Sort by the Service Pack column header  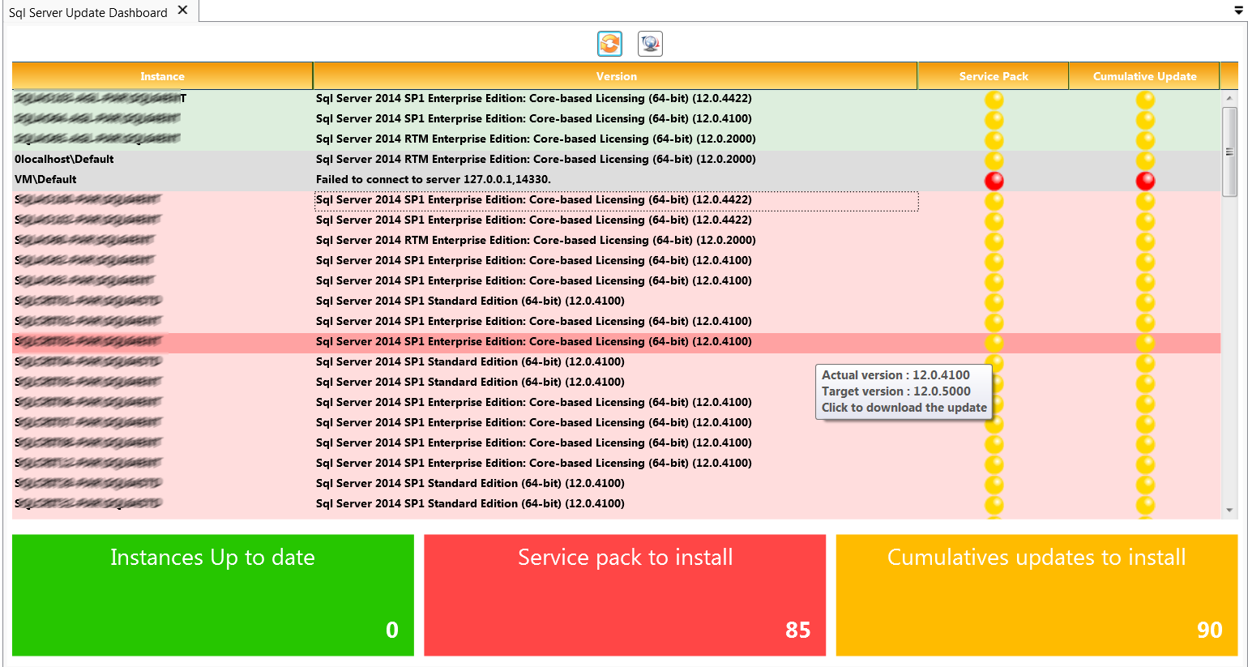pyautogui.click(x=994, y=76)
